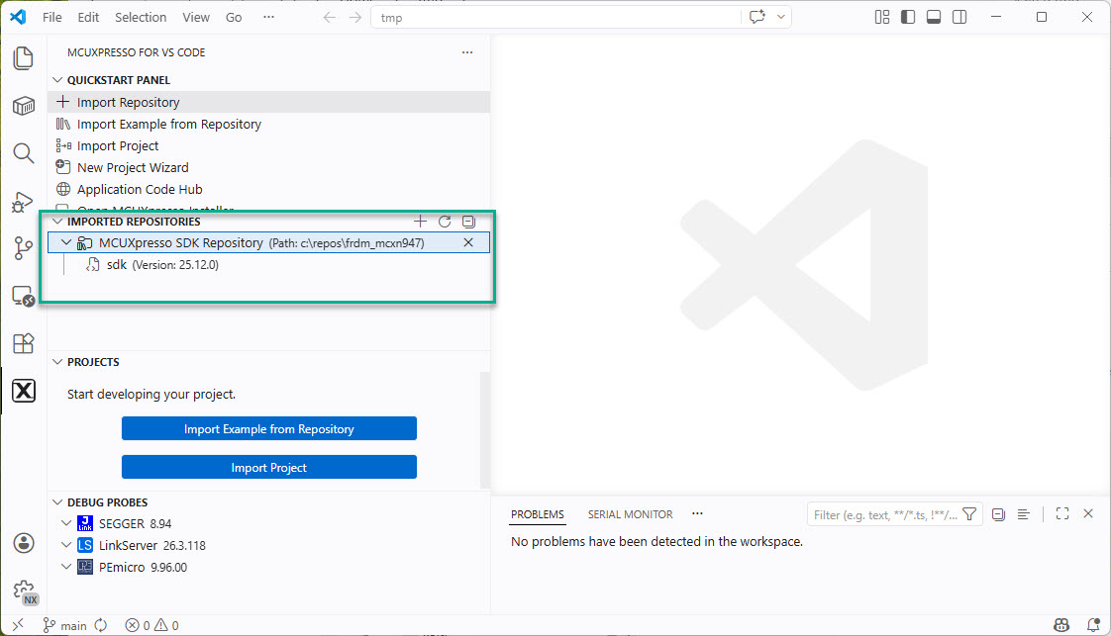Remove the MCUXpresso SDK Repository with X
Image resolution: width=1111 pixels, height=636 pixels.
coord(468,242)
